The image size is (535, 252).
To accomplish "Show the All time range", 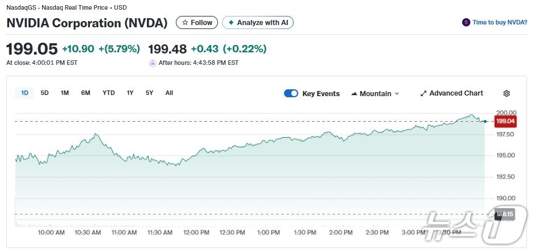I will coord(169,93).
